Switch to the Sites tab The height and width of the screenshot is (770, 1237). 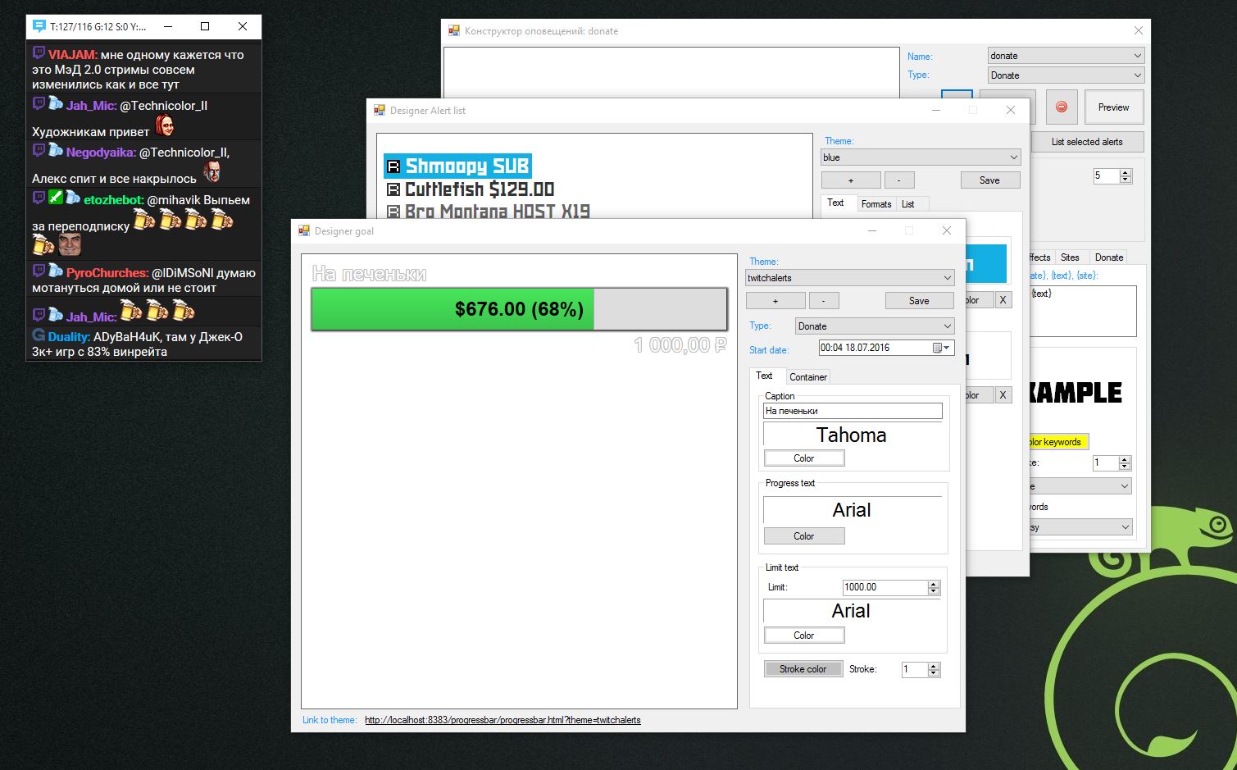point(1071,257)
